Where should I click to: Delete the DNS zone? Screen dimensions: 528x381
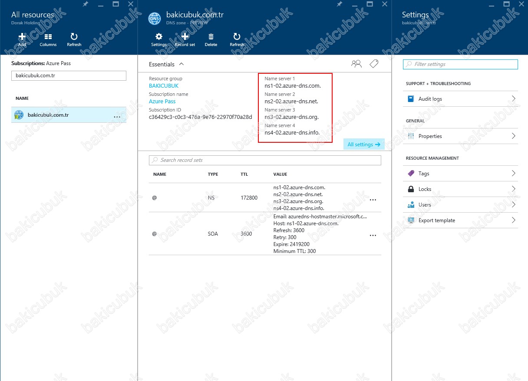211,39
